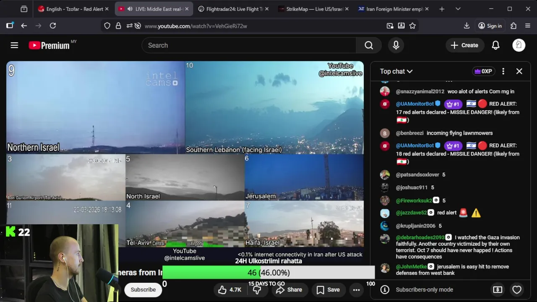Click the magnifier search button
This screenshot has height=302, width=537.
(x=369, y=45)
